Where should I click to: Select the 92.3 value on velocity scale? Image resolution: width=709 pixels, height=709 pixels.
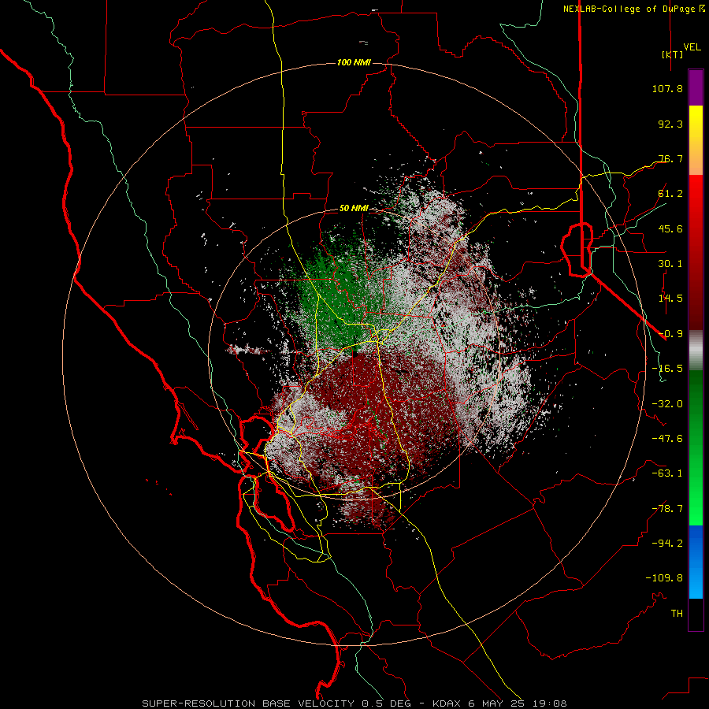(x=670, y=124)
